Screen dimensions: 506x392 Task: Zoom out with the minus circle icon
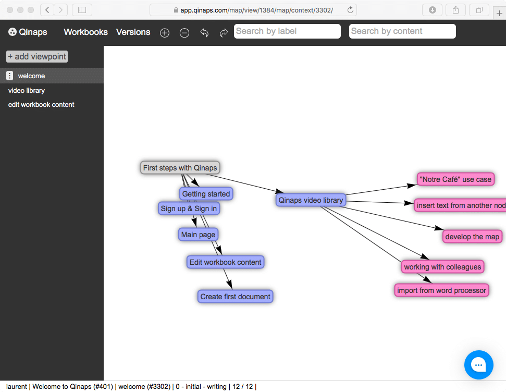[184, 33]
